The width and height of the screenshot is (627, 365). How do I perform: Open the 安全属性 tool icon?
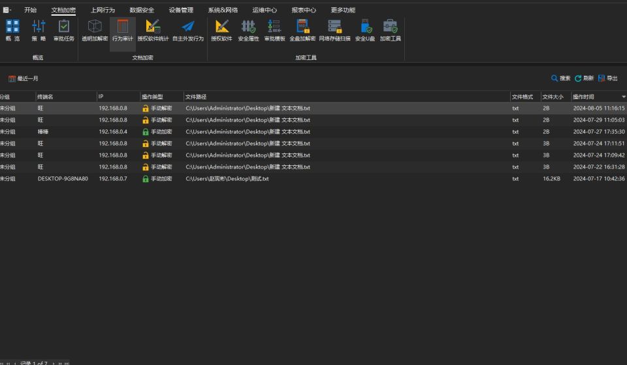[248, 30]
